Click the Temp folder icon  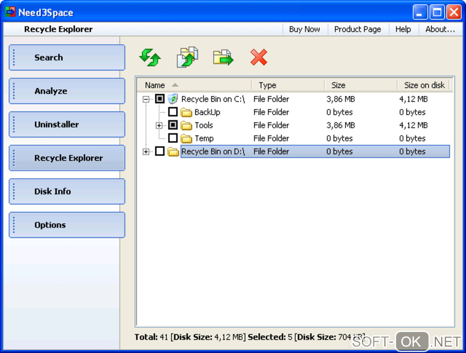[x=186, y=138]
